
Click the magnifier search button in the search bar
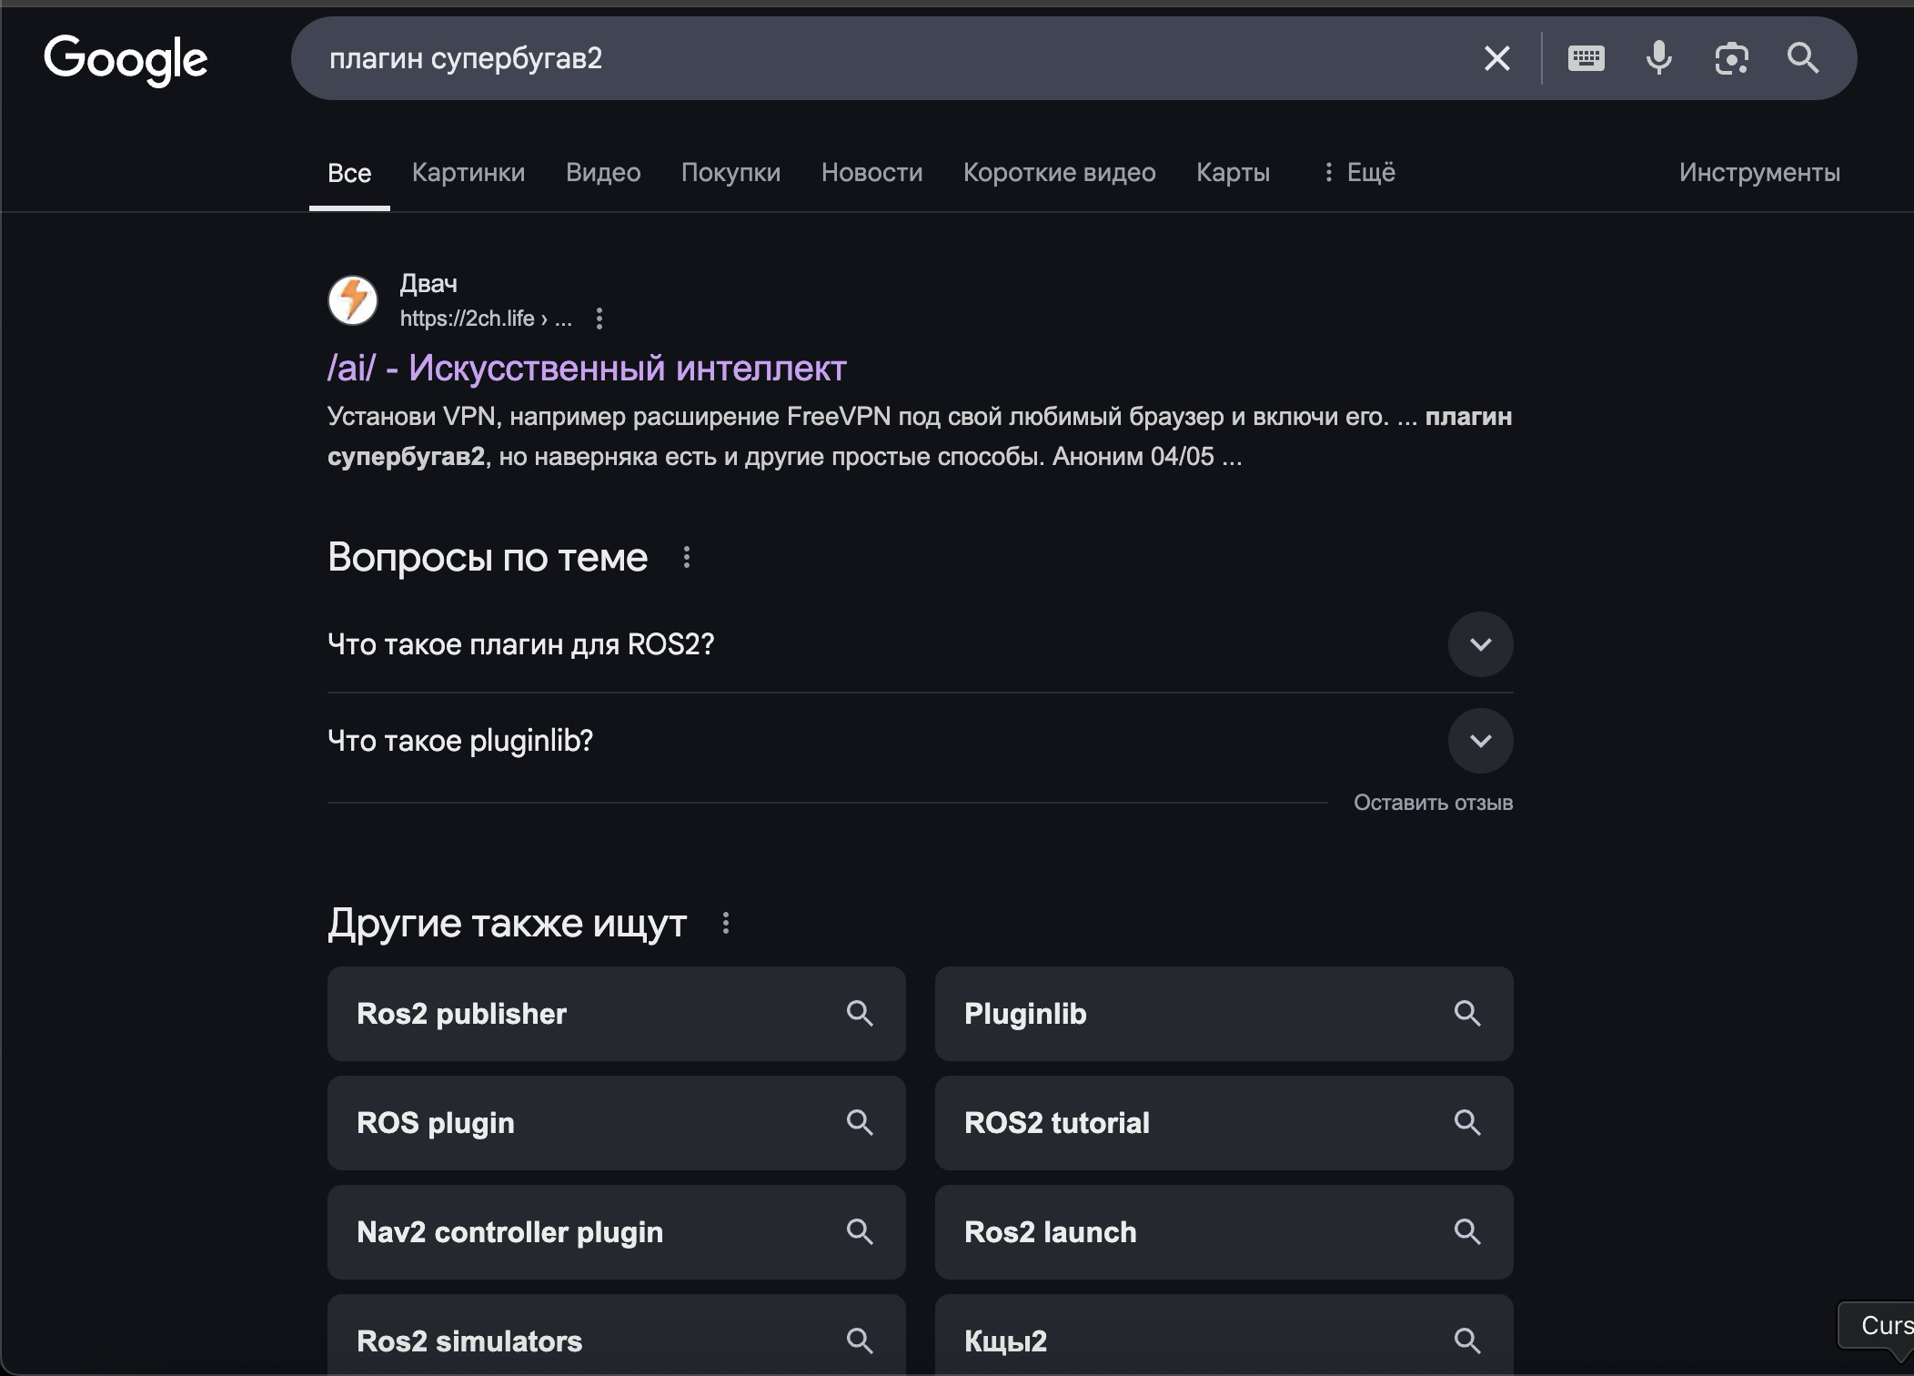1803,59
